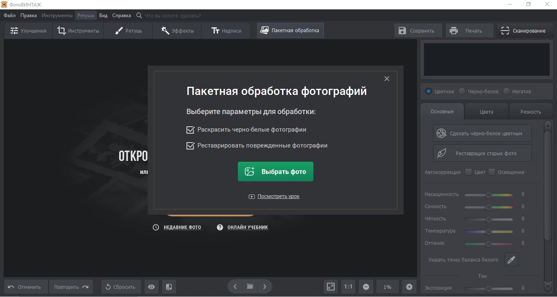Switch to the Ретушь toolbar tab

(x=128, y=31)
